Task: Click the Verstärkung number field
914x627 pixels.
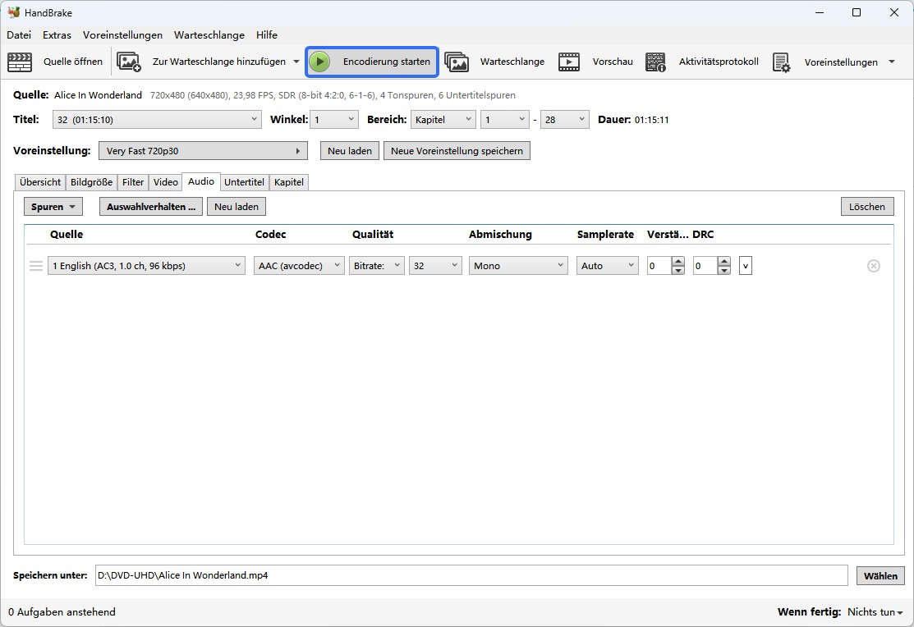Action: tap(659, 266)
